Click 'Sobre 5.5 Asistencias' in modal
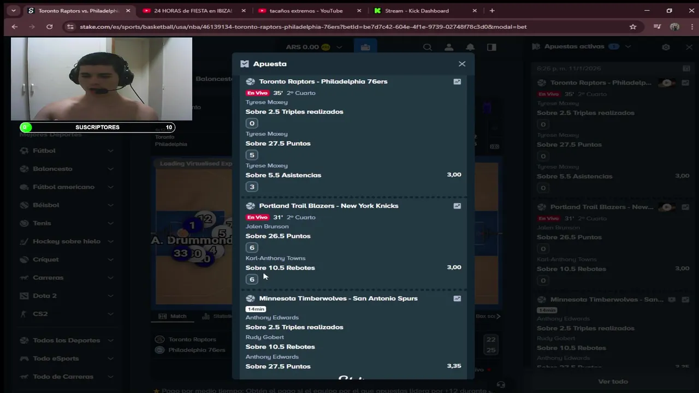The image size is (699, 393). pos(283,175)
